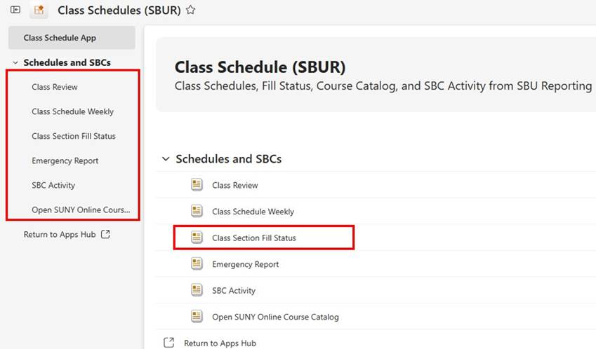Go to Emergency Report in sidebar
Viewport: 596px width, 349px height.
tap(65, 161)
